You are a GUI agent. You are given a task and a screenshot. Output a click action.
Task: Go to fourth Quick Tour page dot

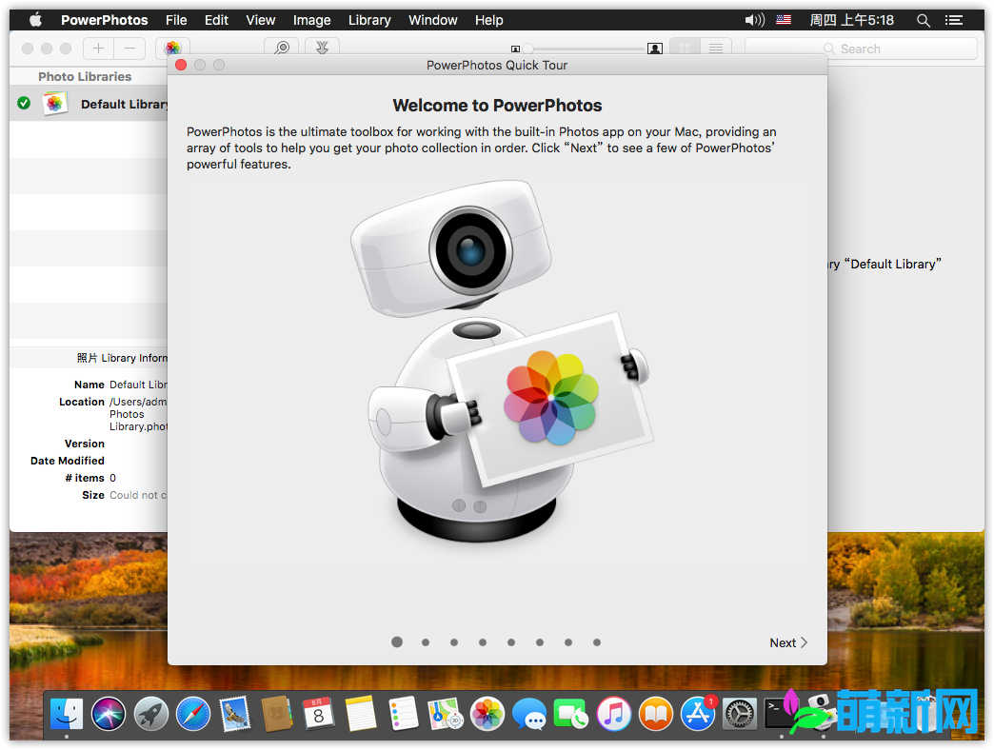[483, 642]
